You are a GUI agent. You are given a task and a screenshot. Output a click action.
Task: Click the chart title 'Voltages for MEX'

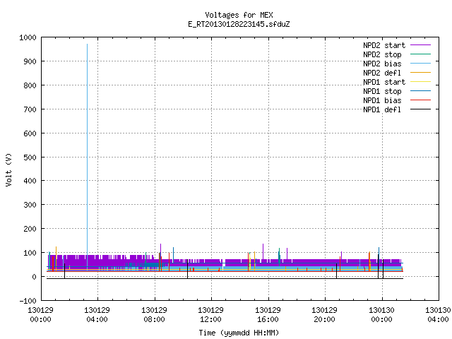pos(239,15)
